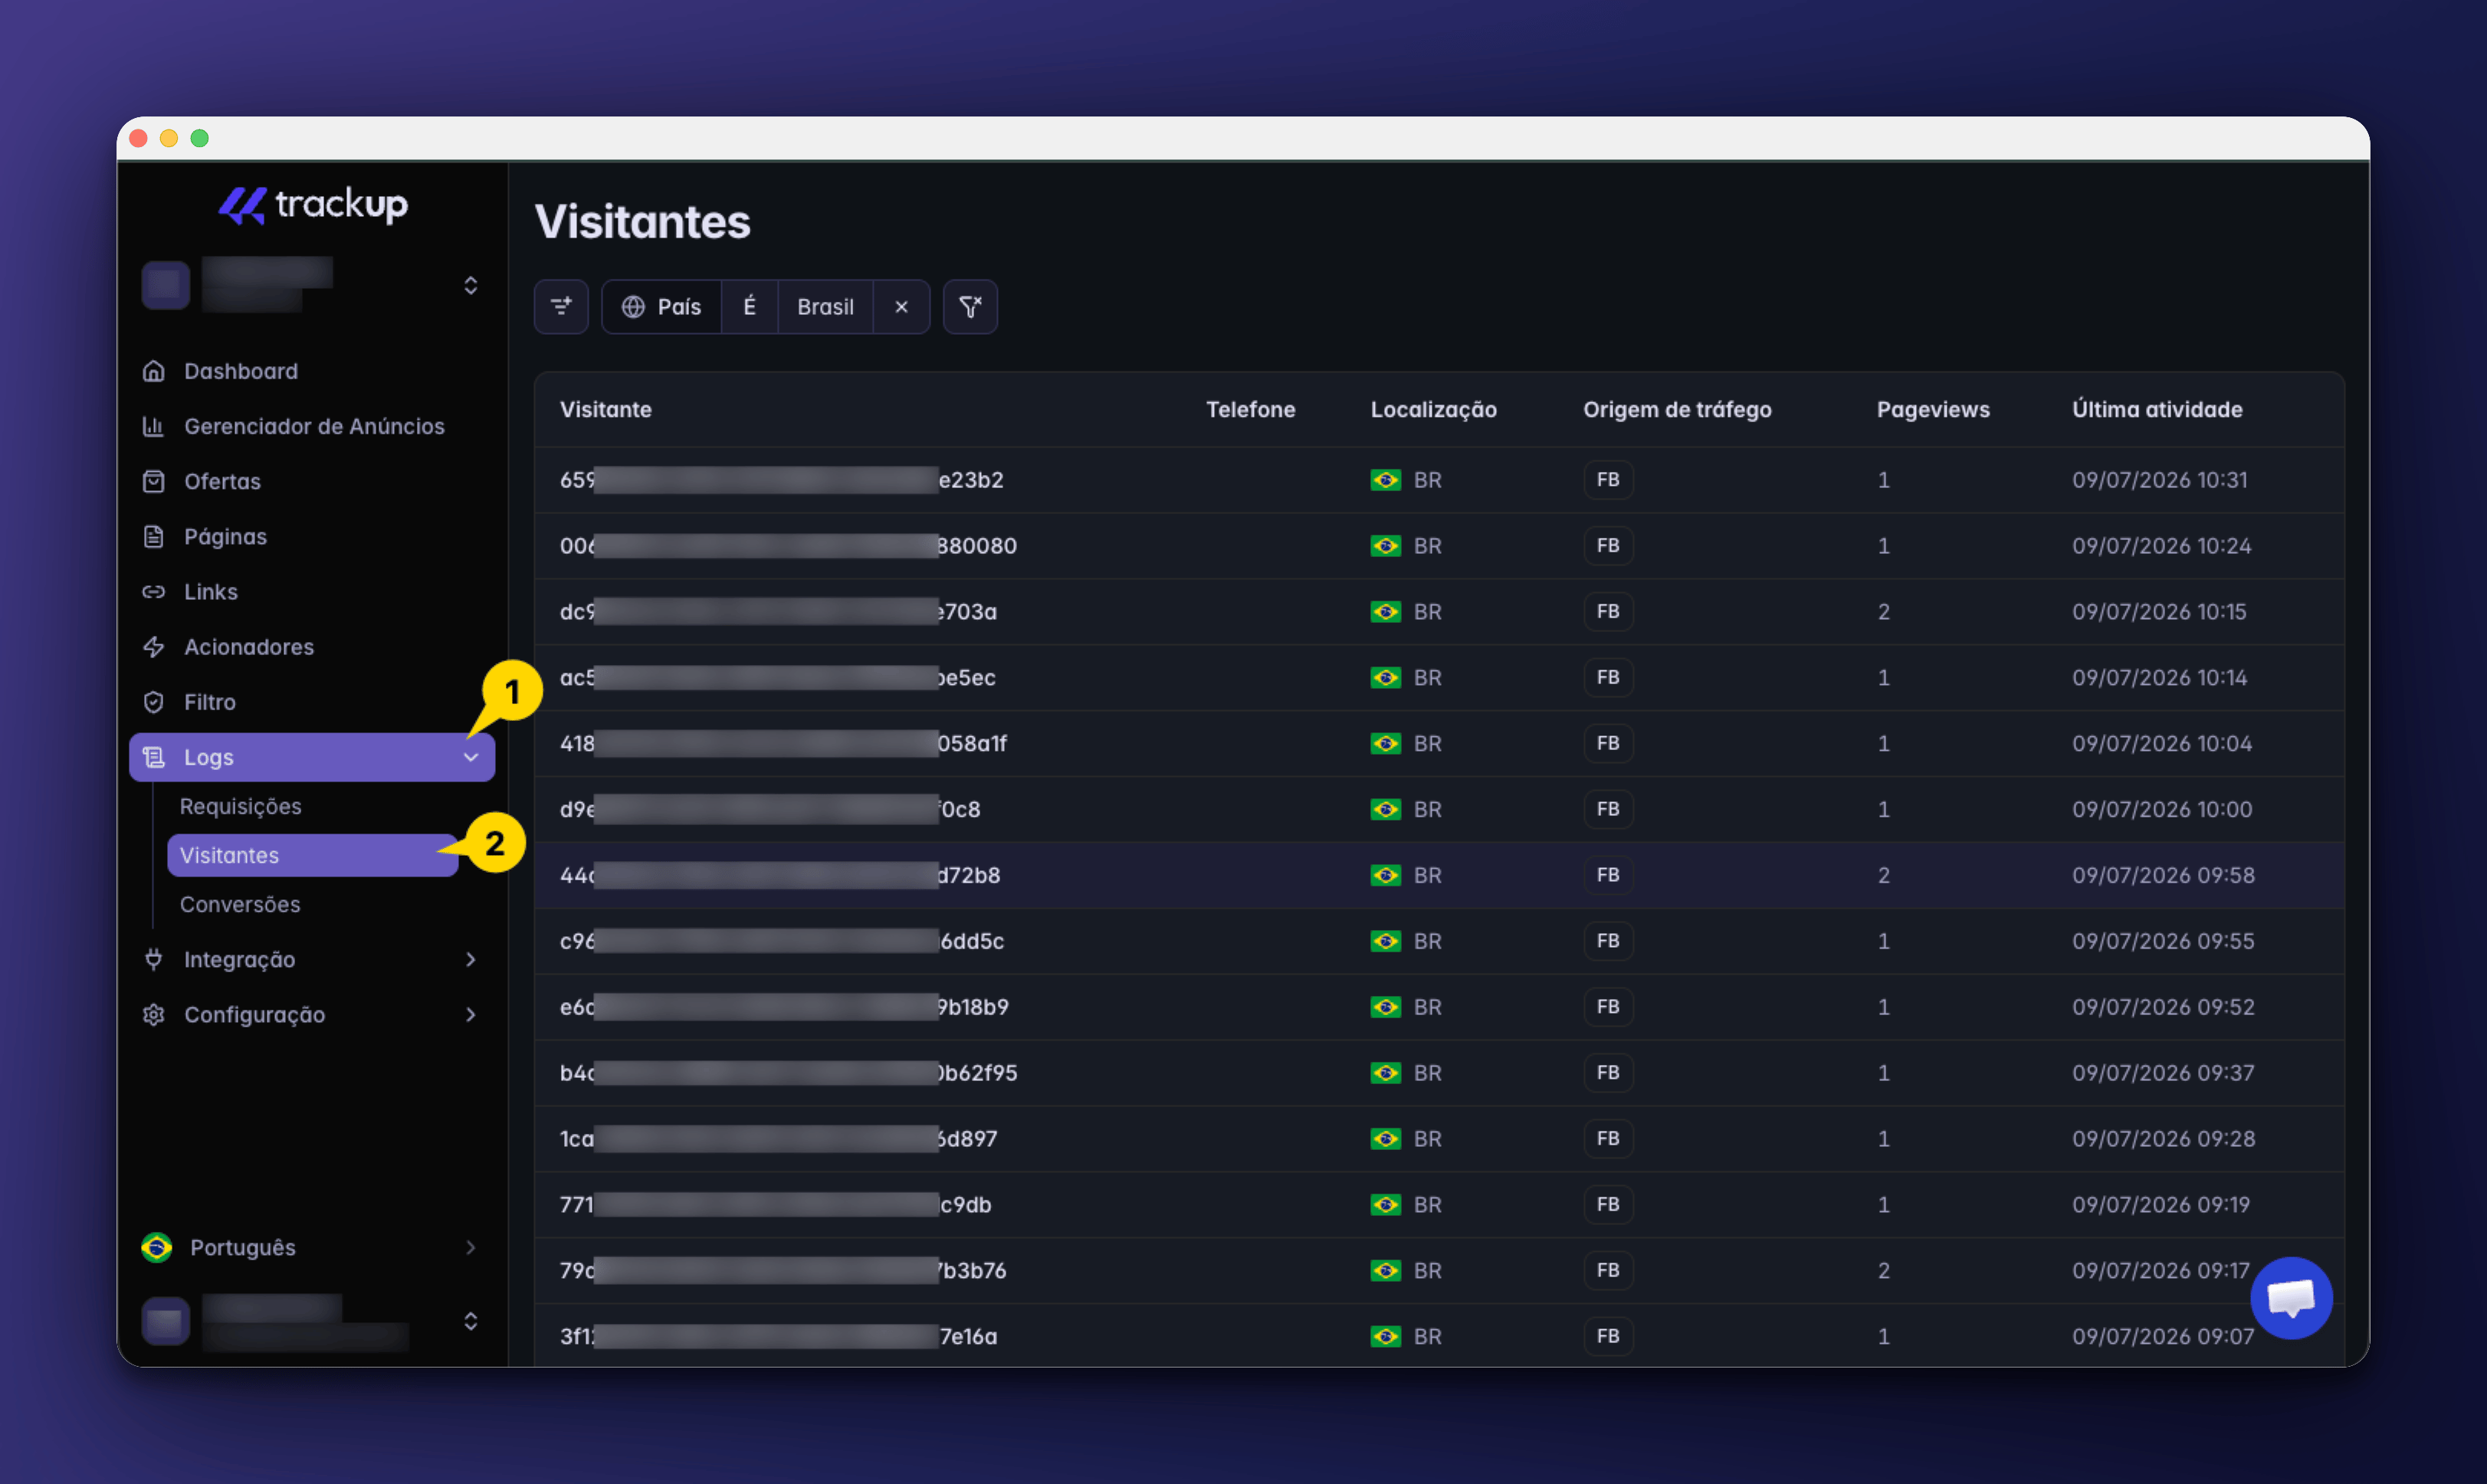Click timestamp 09/07/2026 10:31

click(x=2159, y=479)
